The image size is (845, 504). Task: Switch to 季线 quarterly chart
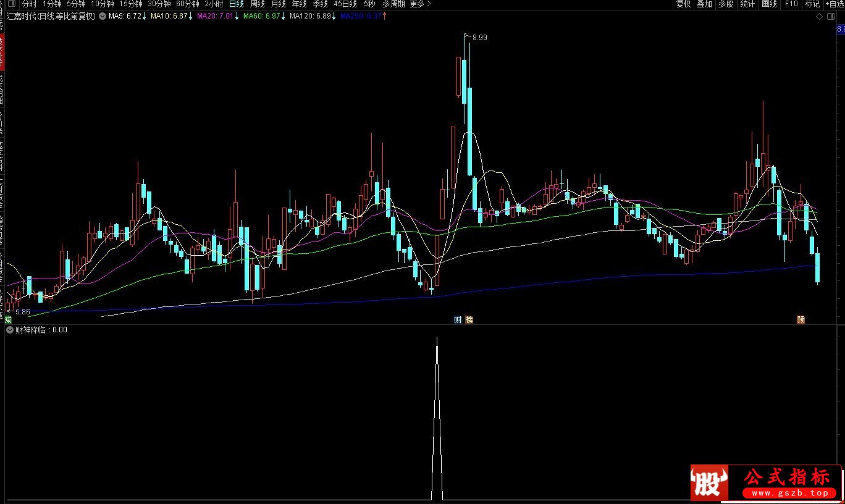coord(320,4)
